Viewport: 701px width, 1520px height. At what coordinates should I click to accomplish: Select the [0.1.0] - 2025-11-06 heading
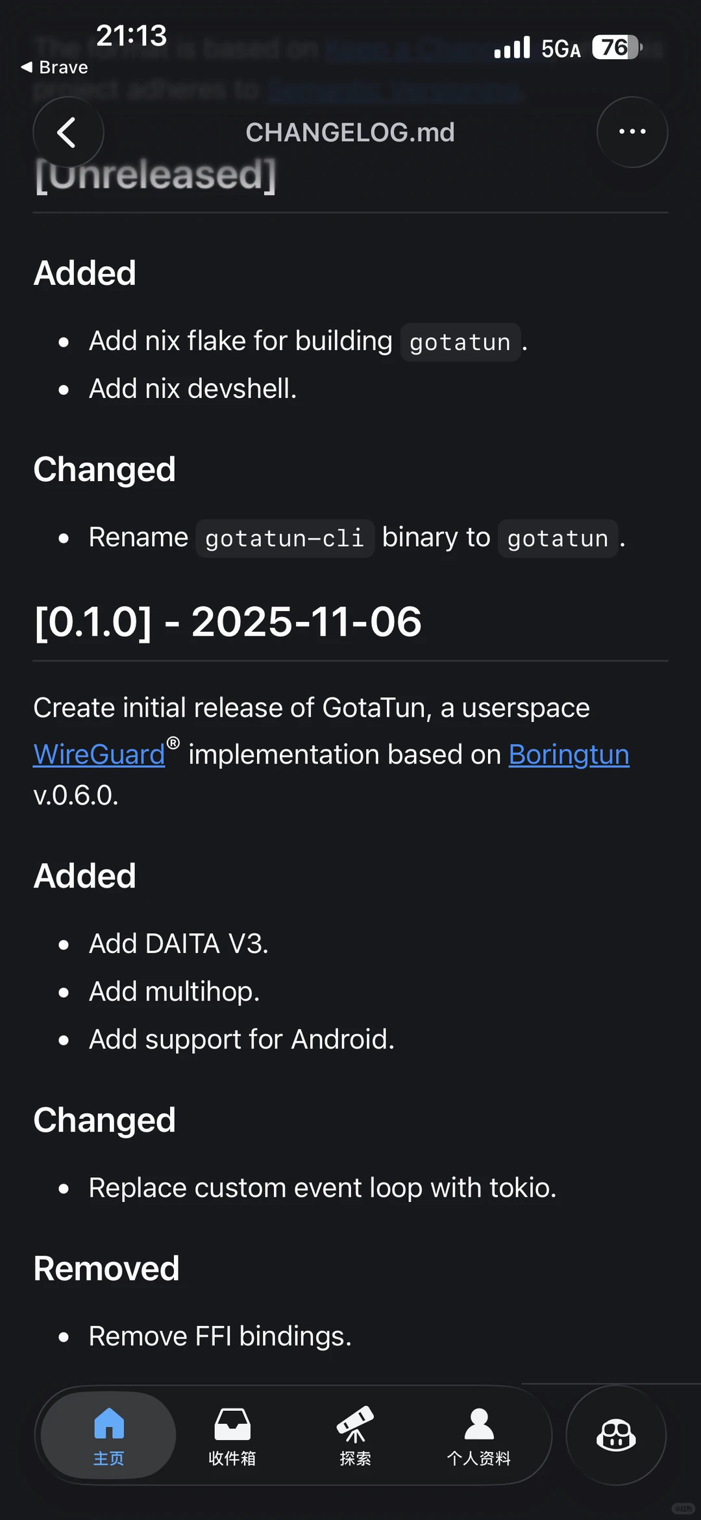228,622
